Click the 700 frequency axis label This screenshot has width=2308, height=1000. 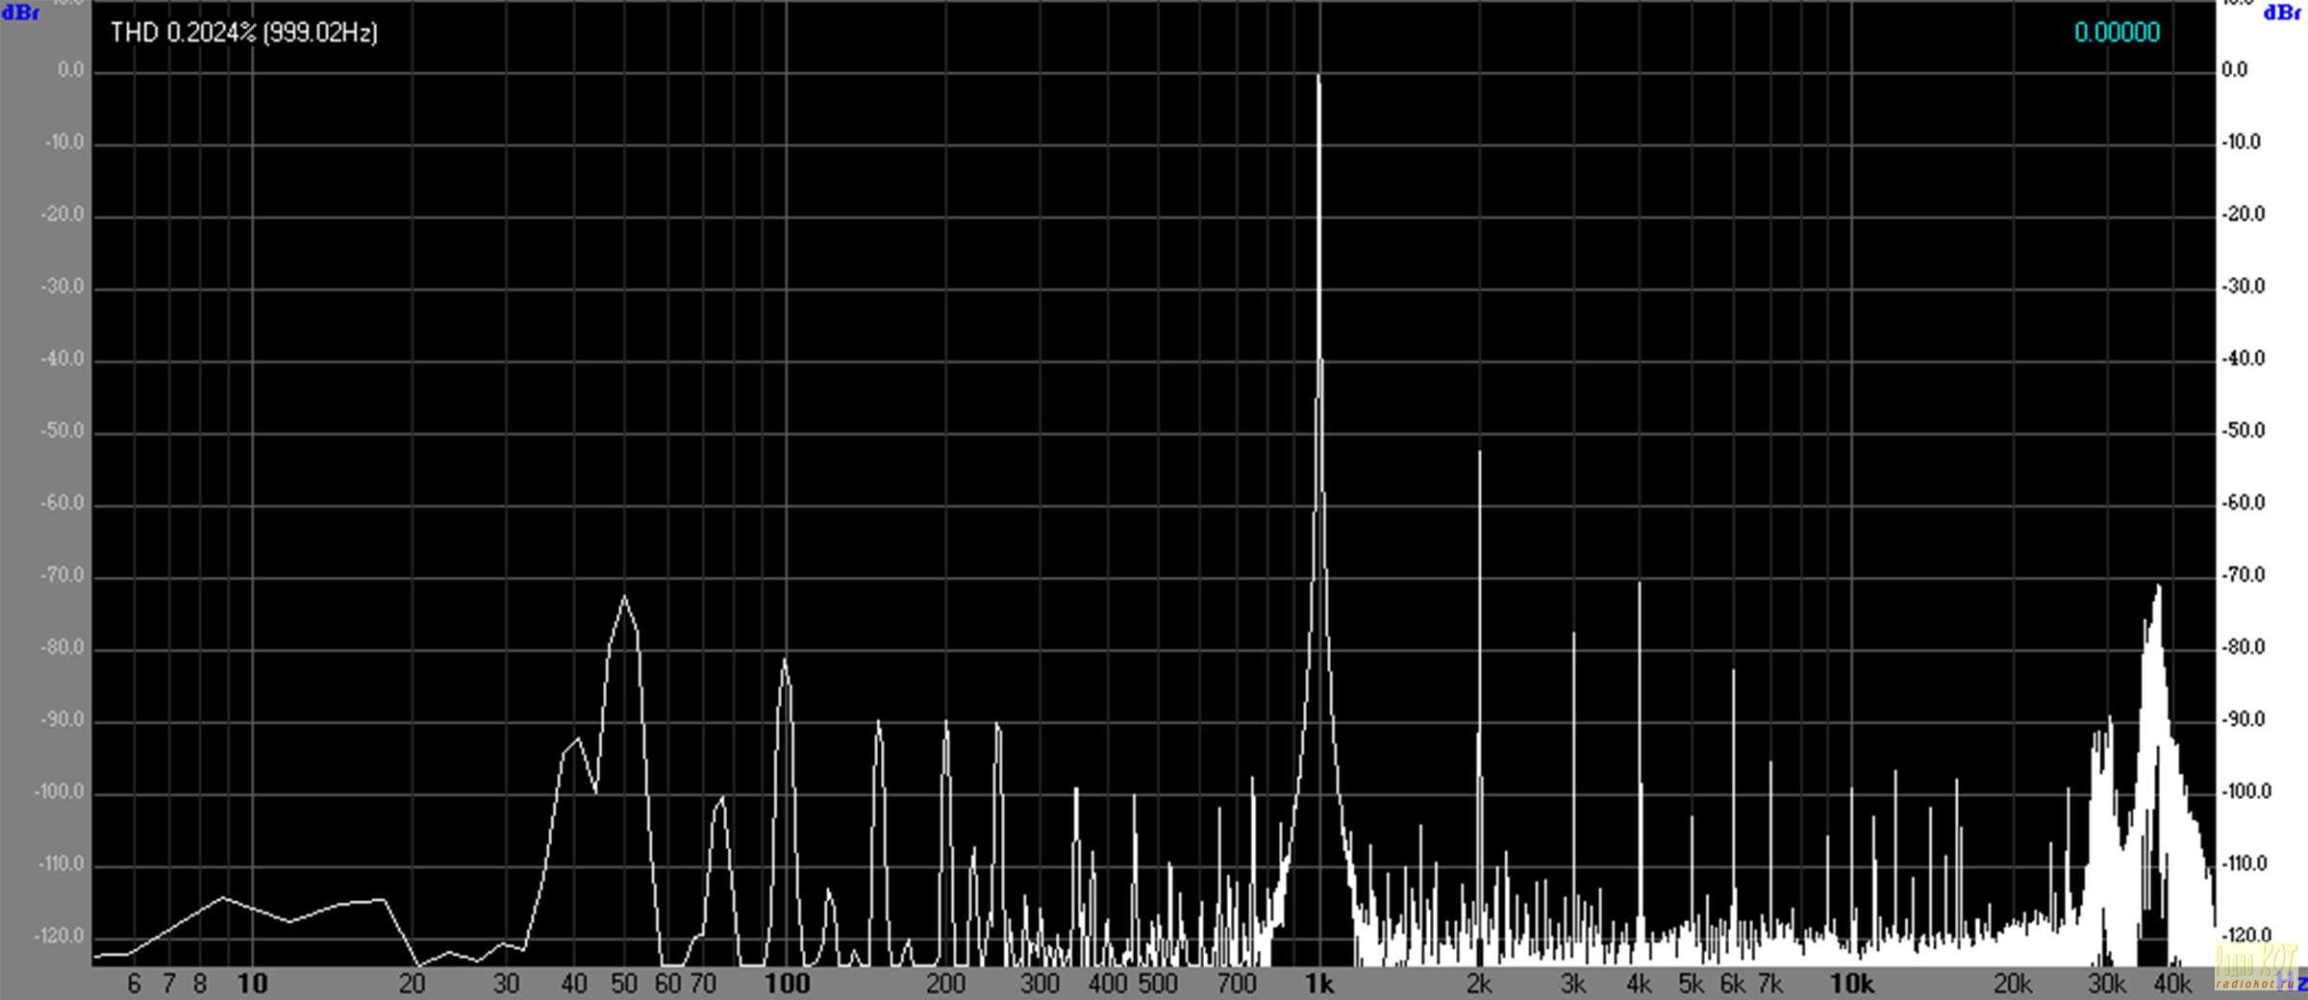pos(1237,984)
